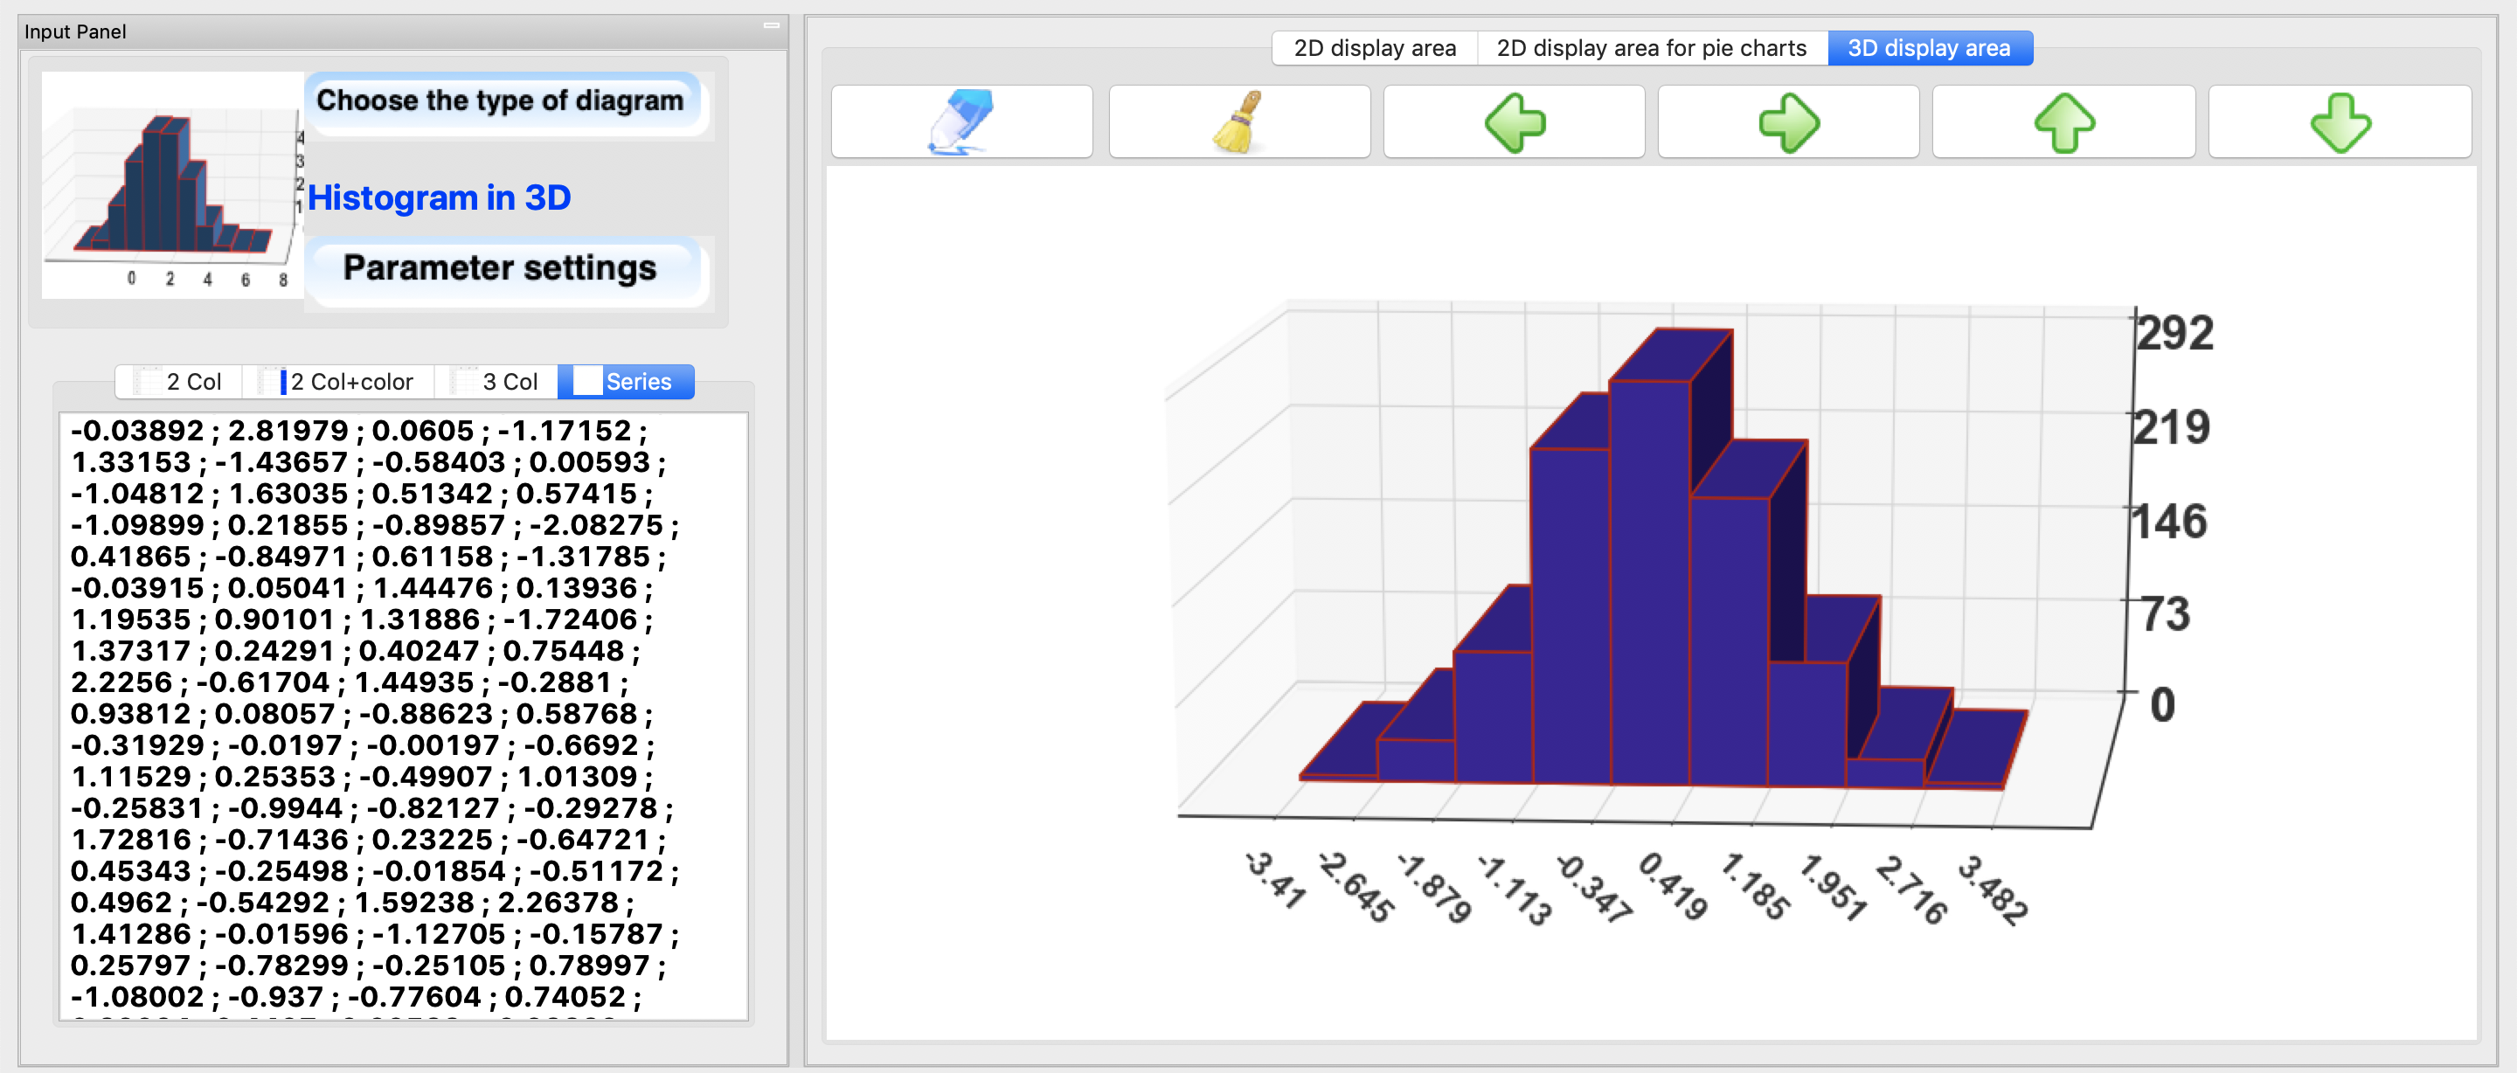Select the Series data tab
Viewport: 2517px width, 1073px height.
[x=627, y=382]
